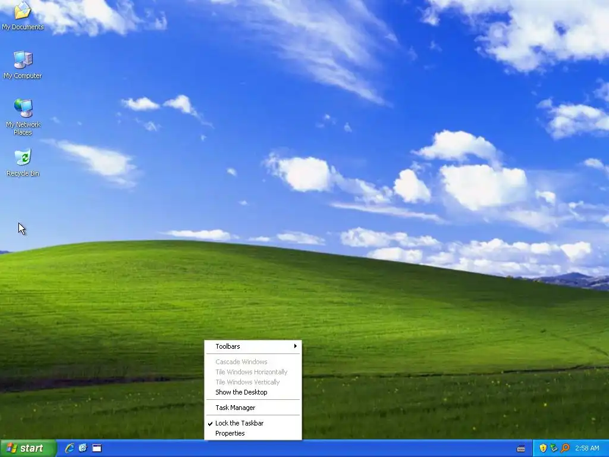This screenshot has width=609, height=457.
Task: Click the 2:58 AM system clock
Action: [x=587, y=448]
